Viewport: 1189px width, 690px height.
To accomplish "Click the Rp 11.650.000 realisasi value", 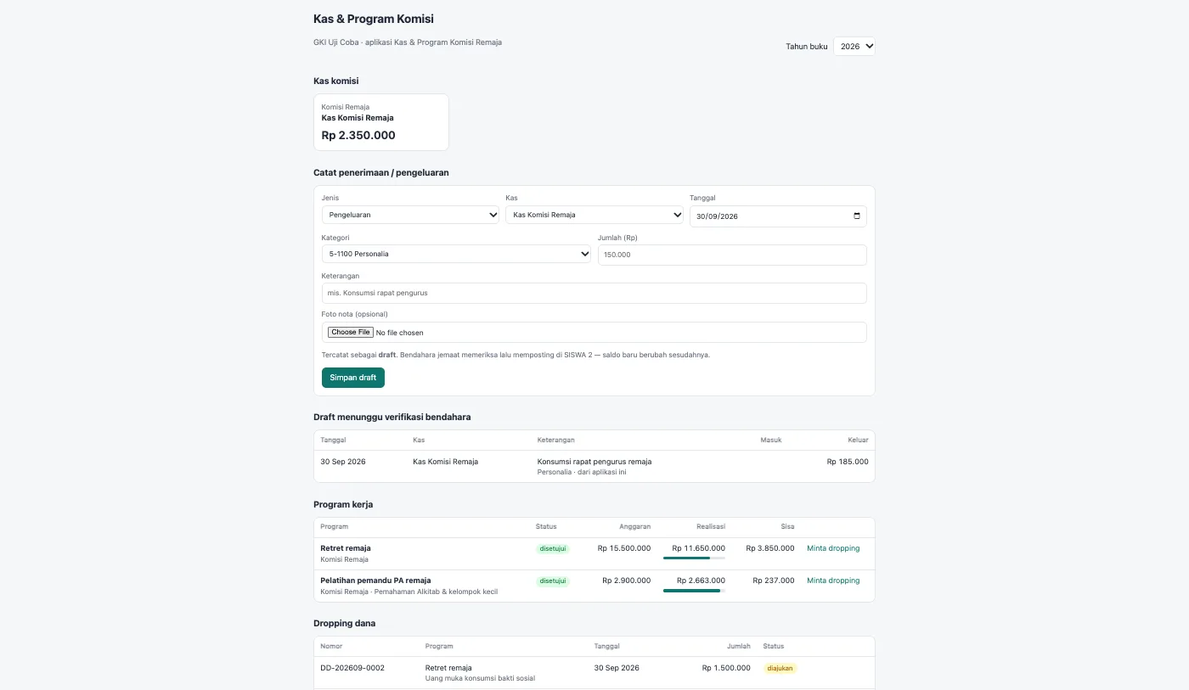I will pyautogui.click(x=699, y=548).
